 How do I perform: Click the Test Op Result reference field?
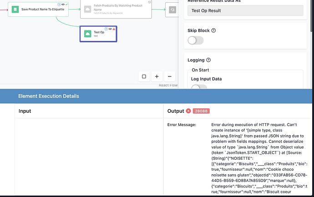tap(245, 10)
